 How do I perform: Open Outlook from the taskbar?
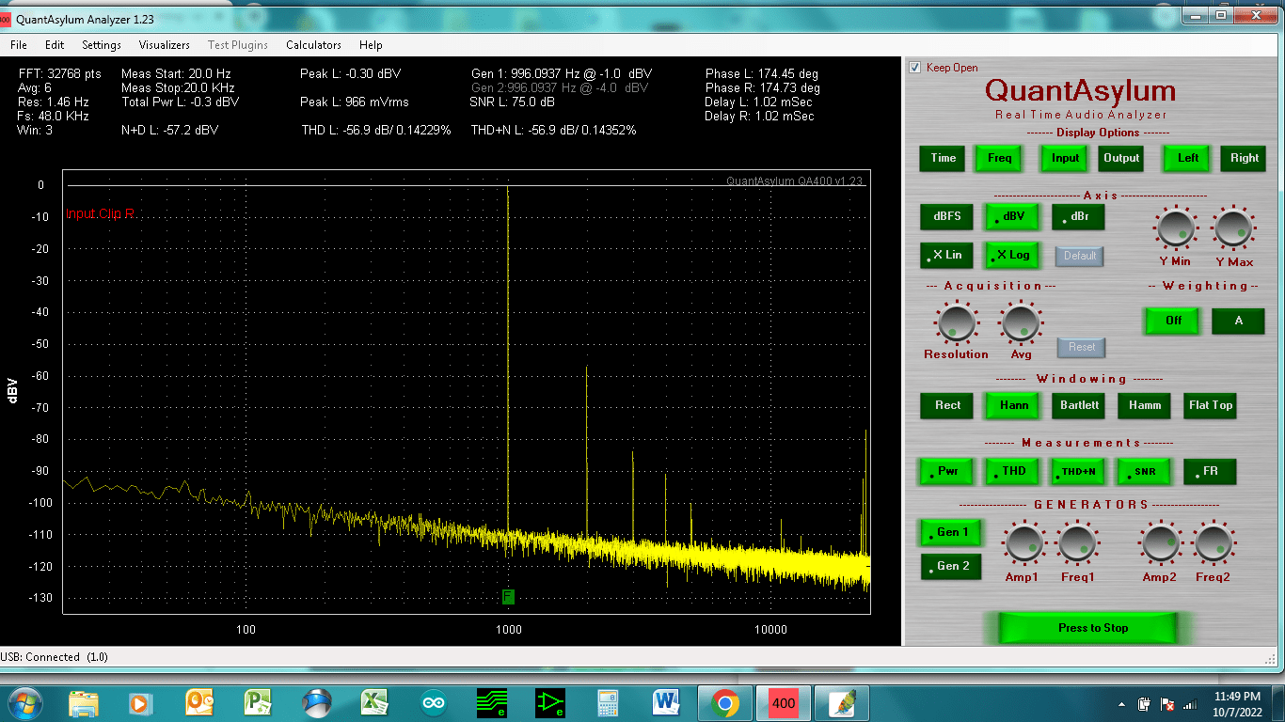click(x=200, y=702)
